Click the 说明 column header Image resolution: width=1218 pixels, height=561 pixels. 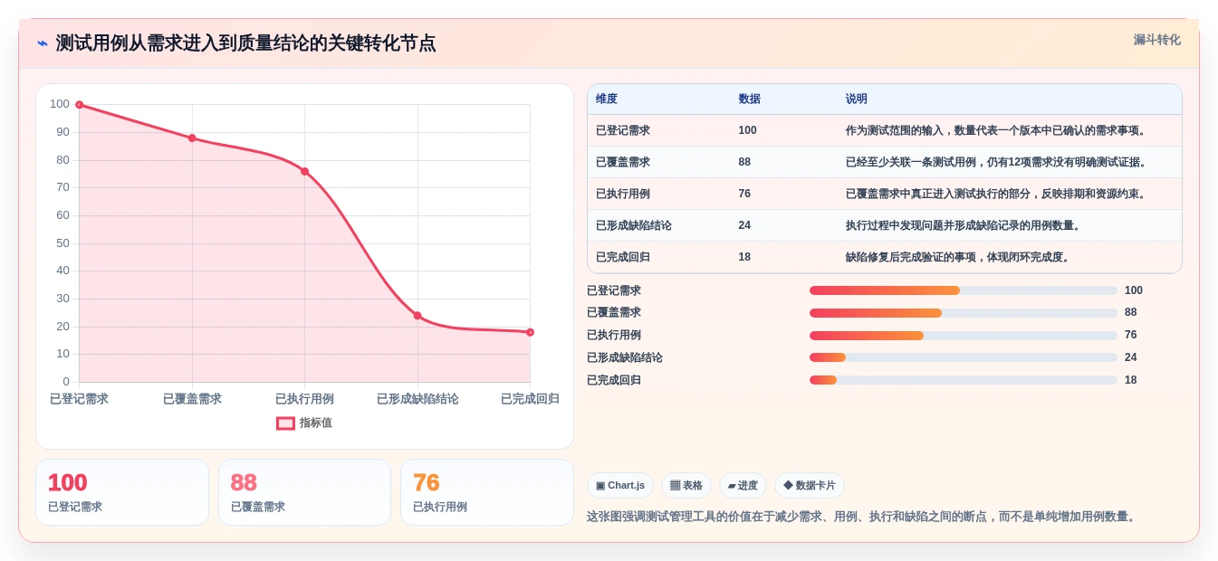(857, 99)
